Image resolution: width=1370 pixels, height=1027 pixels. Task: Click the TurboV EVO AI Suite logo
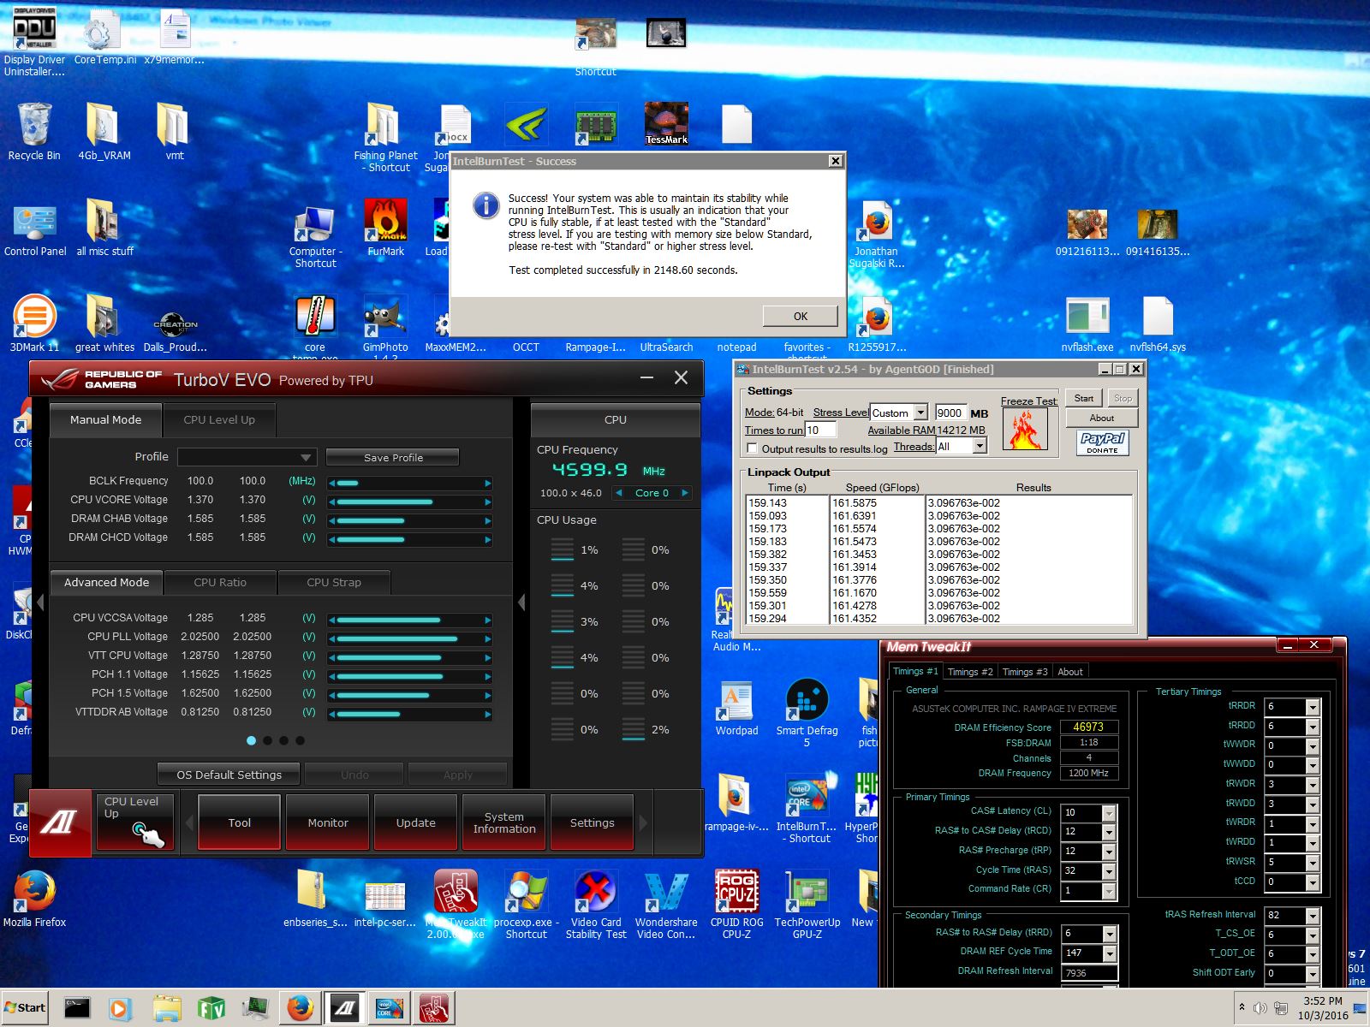[60, 822]
